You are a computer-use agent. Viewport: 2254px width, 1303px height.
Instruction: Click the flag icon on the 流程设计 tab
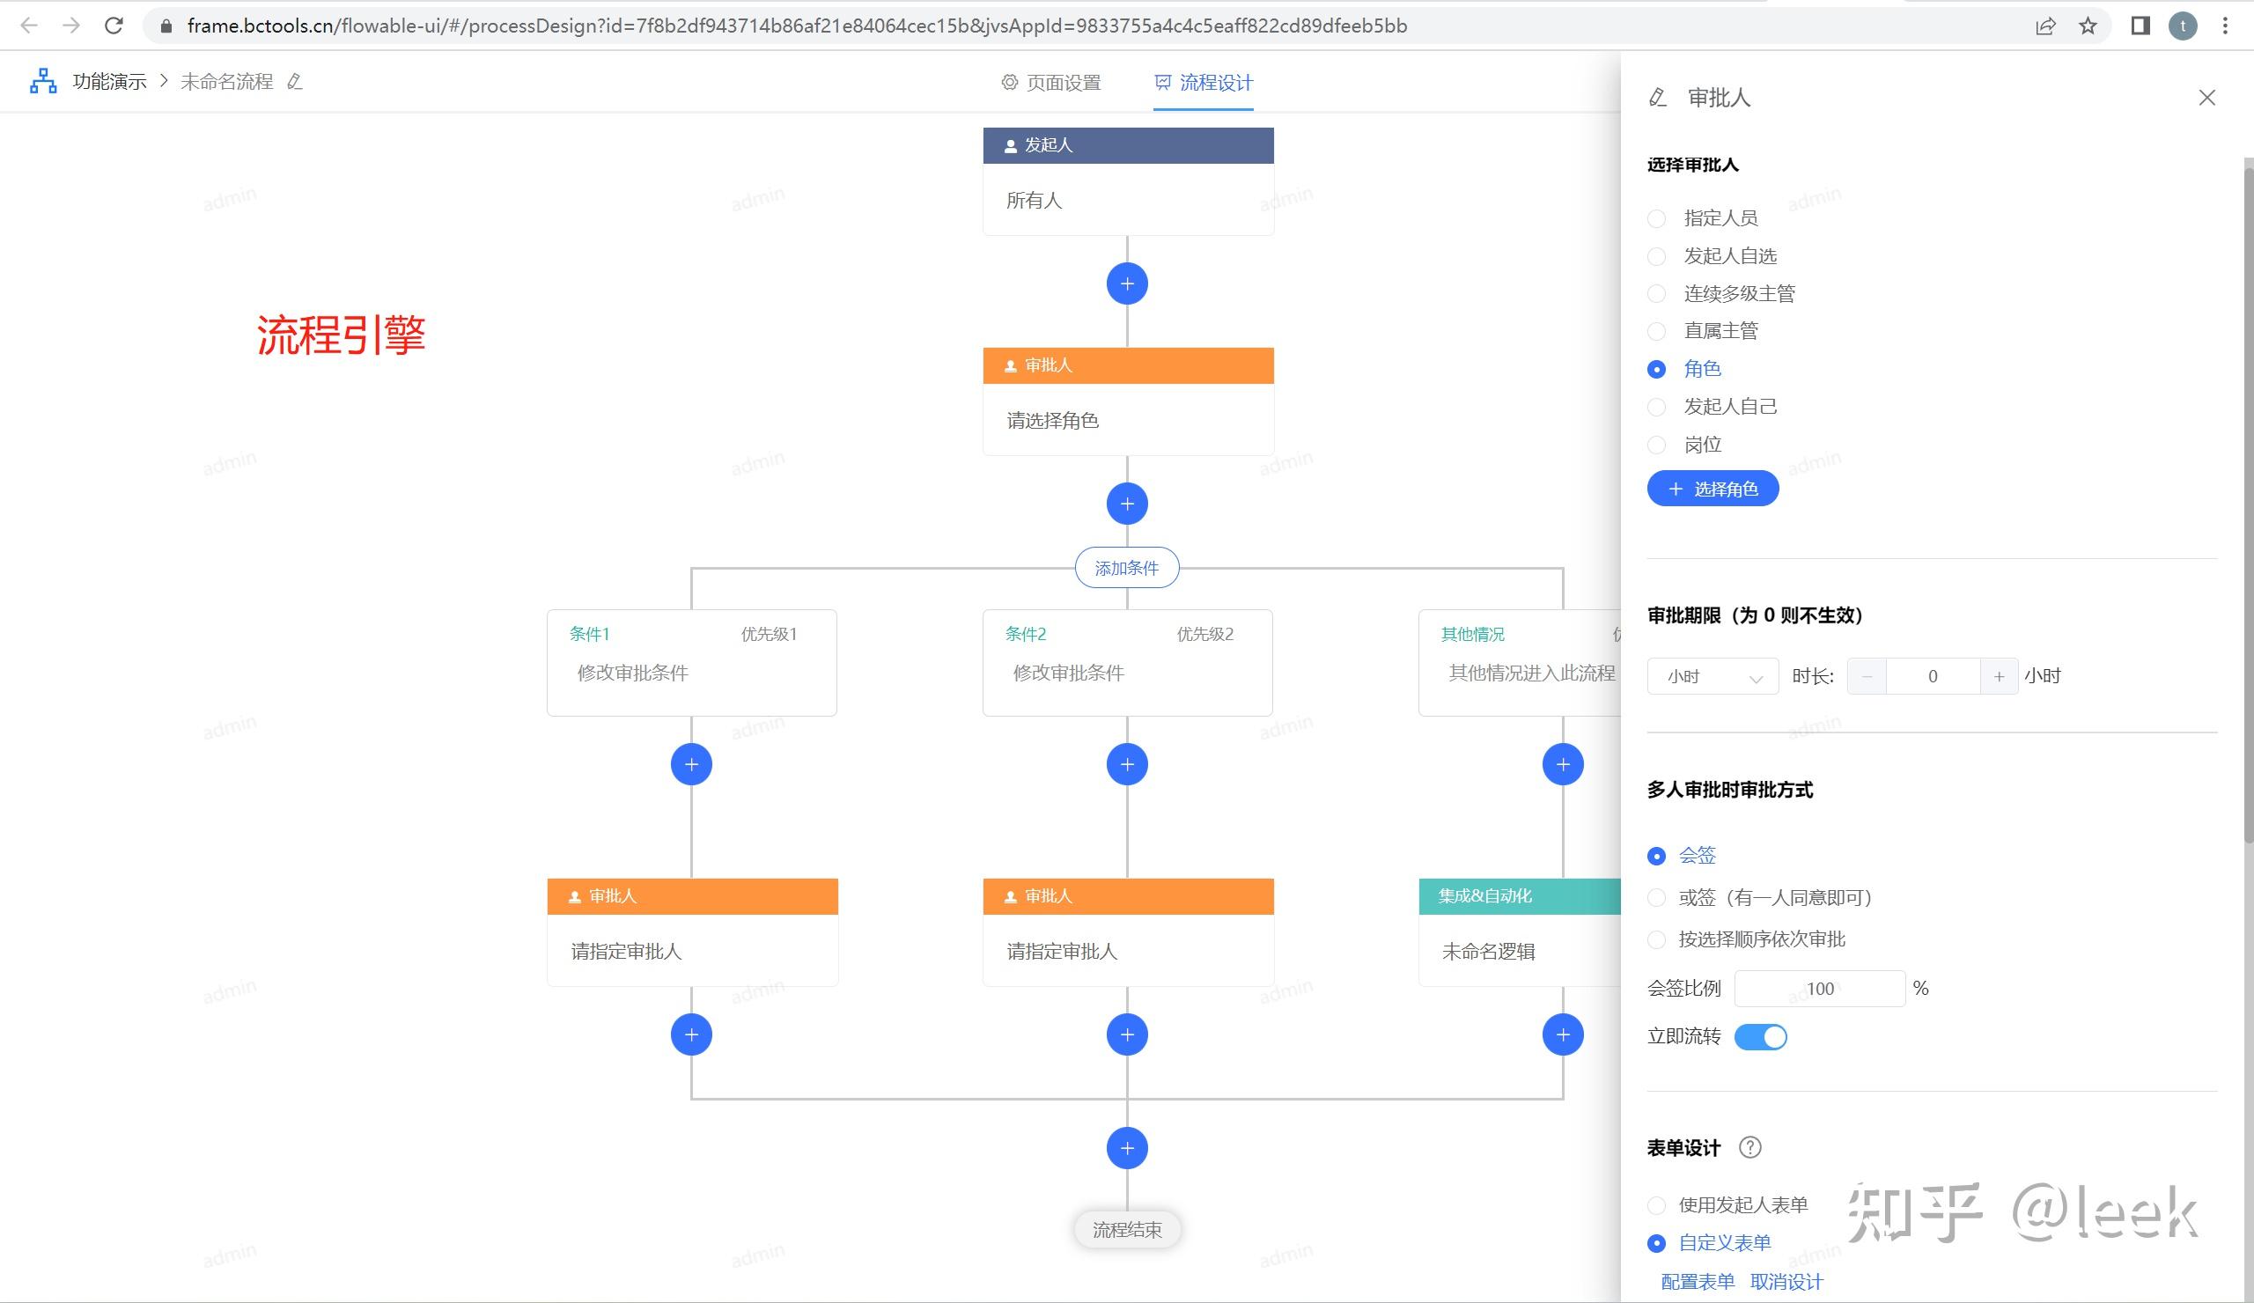pos(1161,82)
